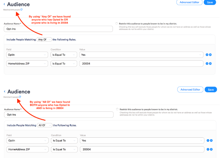
Task: Remove the OptIn rule in the Any Of audience
Action: point(207,55)
